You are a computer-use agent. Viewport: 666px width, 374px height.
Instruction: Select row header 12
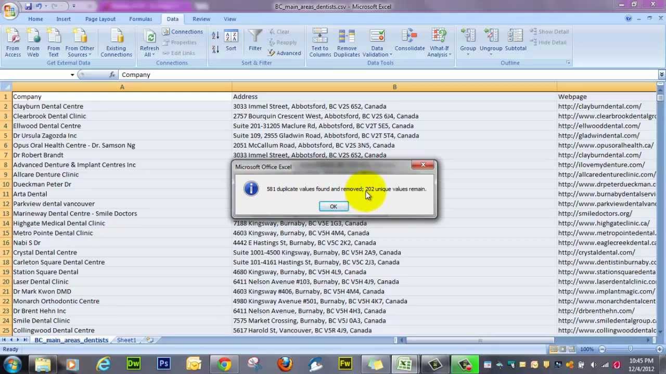(6, 204)
